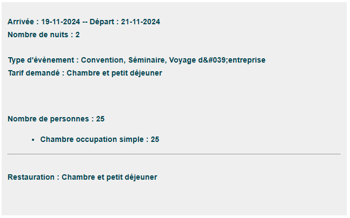Select the word 'Convention' in event type
The height and width of the screenshot is (218, 350).
(102, 60)
